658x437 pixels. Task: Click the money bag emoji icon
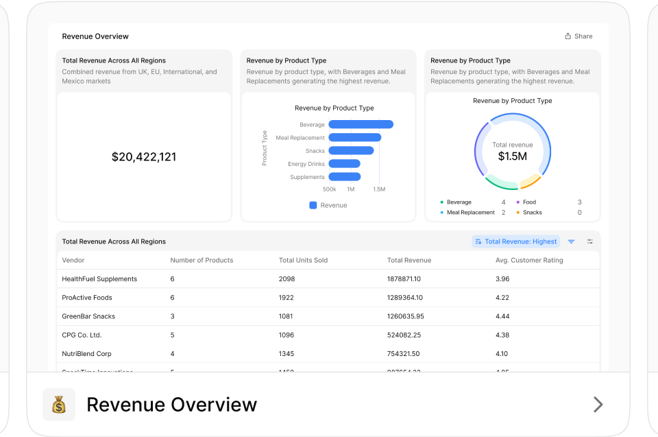point(59,405)
